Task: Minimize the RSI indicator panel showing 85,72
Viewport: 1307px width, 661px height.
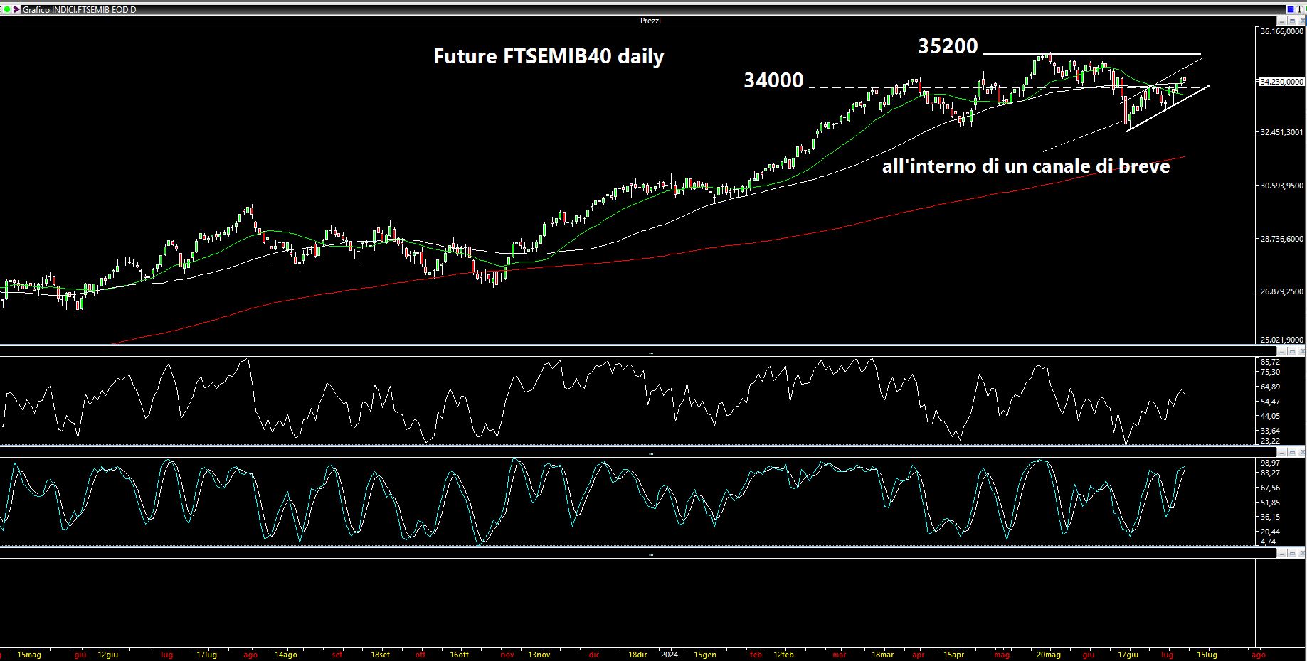Action: [1281, 351]
